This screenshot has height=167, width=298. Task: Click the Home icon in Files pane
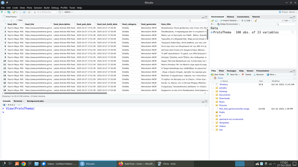215,78
